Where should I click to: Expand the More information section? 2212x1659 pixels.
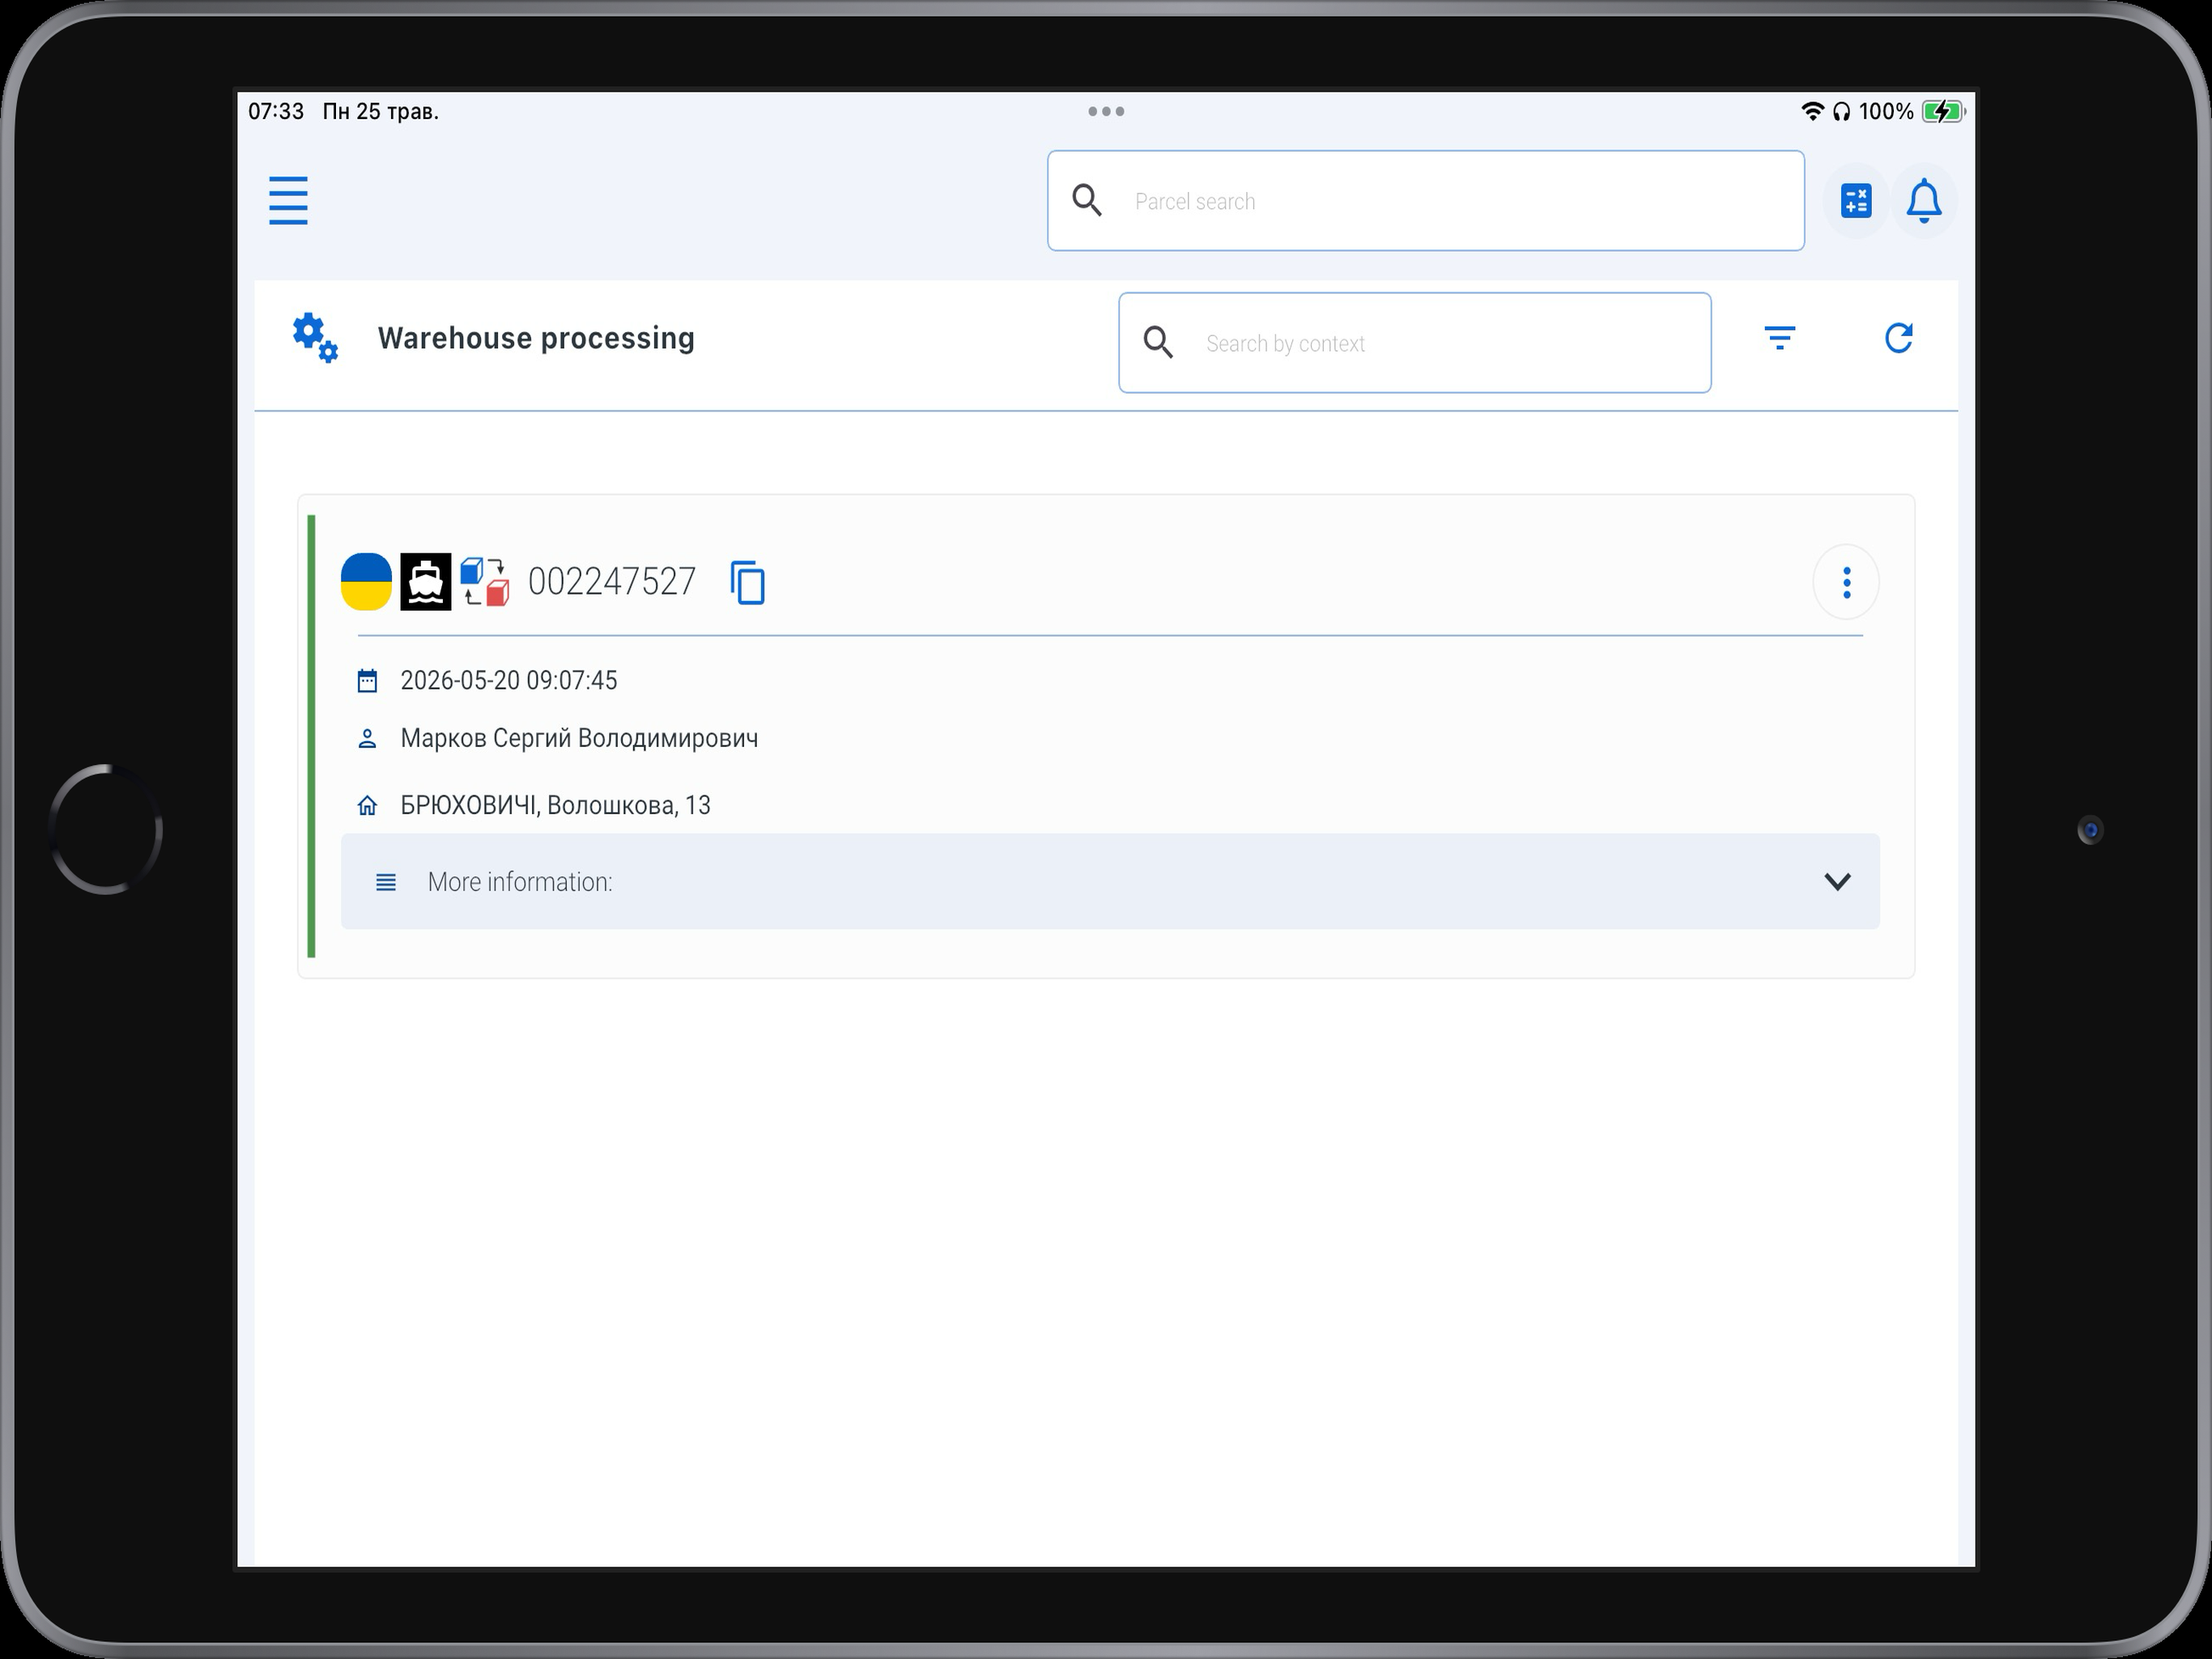(1110, 881)
